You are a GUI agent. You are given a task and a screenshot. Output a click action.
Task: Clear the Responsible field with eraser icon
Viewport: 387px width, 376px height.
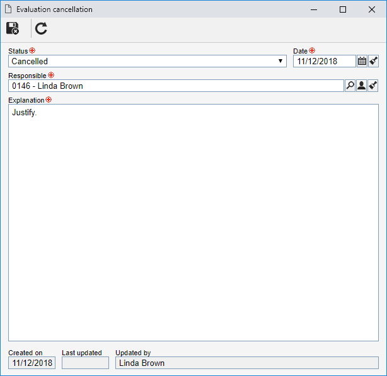coord(373,86)
